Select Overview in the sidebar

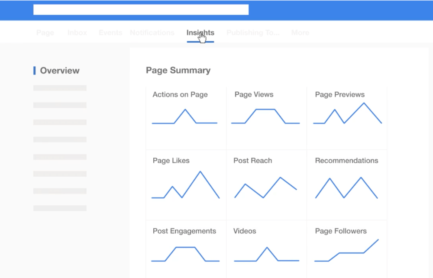click(60, 71)
